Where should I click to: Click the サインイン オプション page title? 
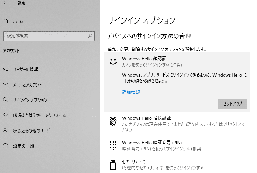coord(141,20)
